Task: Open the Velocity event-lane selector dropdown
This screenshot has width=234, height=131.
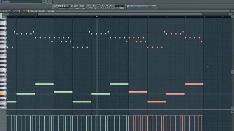Action: click(x=52, y=11)
